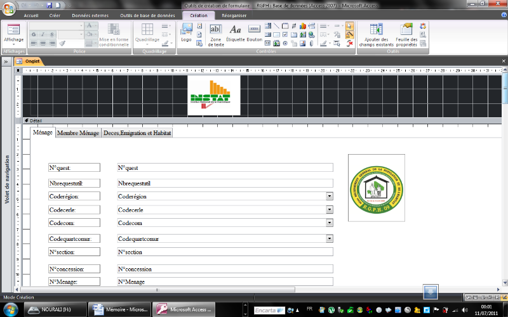
Task: Select the Check Box control icon
Action: pos(285,34)
